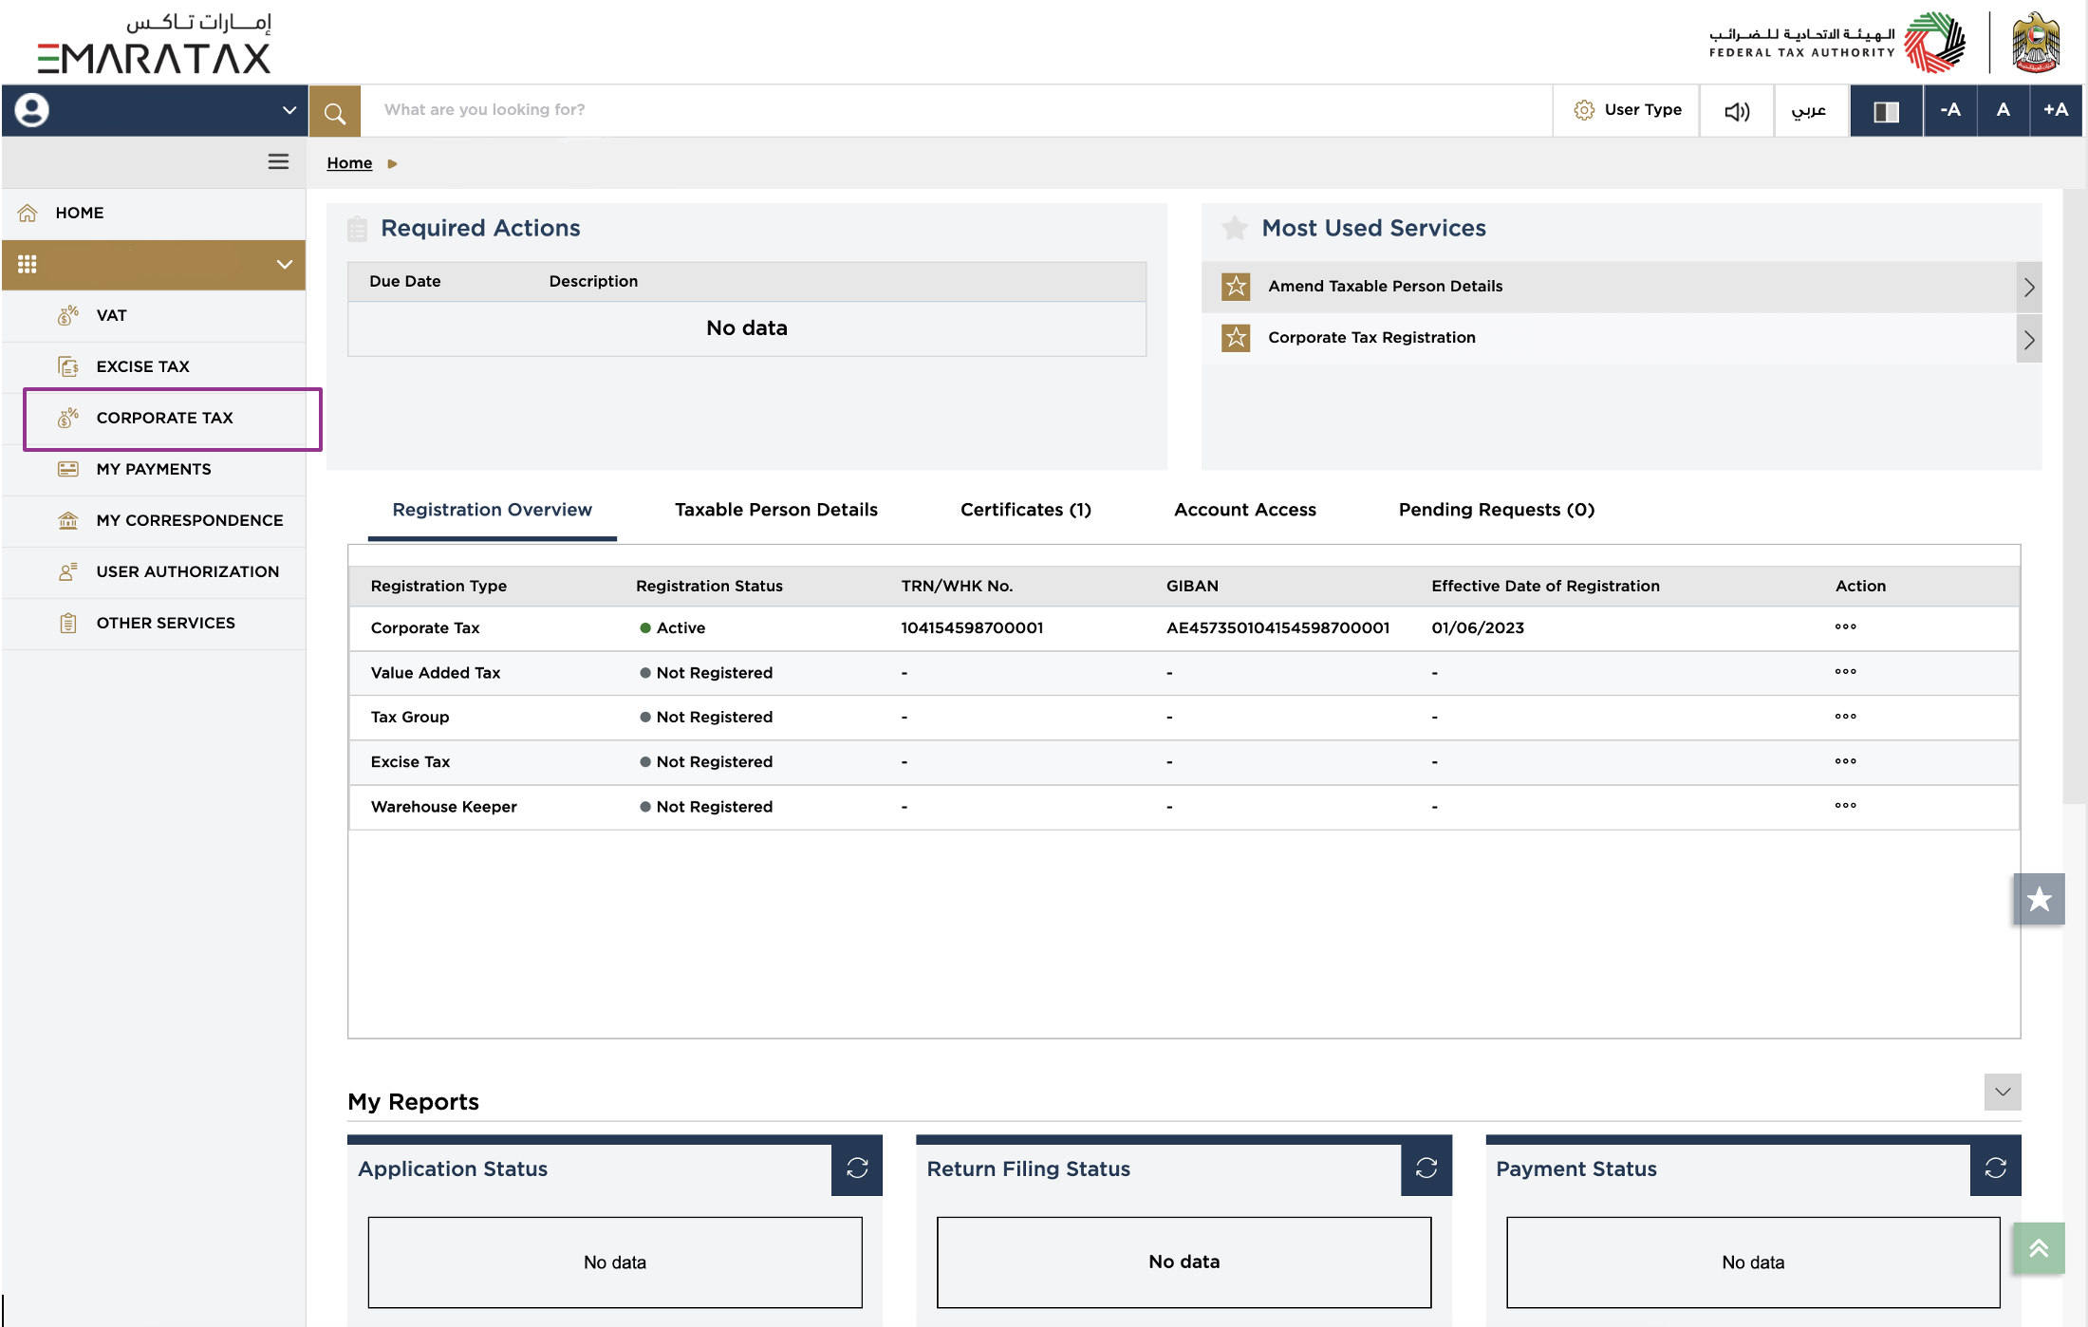
Task: Switch language to Arabic
Action: click(x=1809, y=111)
